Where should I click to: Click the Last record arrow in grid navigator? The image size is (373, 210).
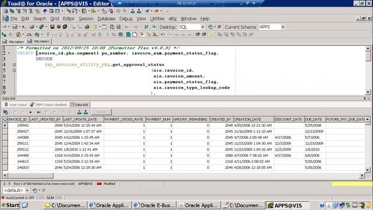(x=38, y=112)
